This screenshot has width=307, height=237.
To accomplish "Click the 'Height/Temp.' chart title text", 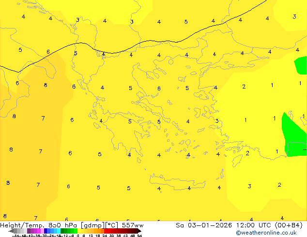I will pos(22,225).
